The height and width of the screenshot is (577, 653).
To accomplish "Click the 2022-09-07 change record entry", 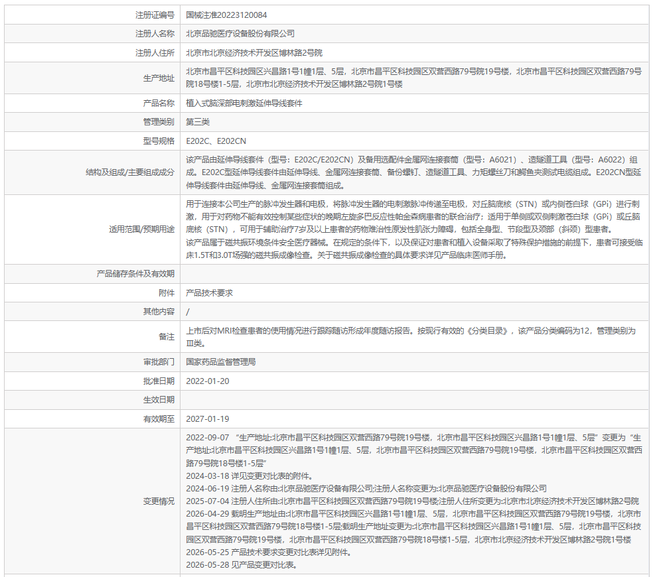I will coord(414,450).
